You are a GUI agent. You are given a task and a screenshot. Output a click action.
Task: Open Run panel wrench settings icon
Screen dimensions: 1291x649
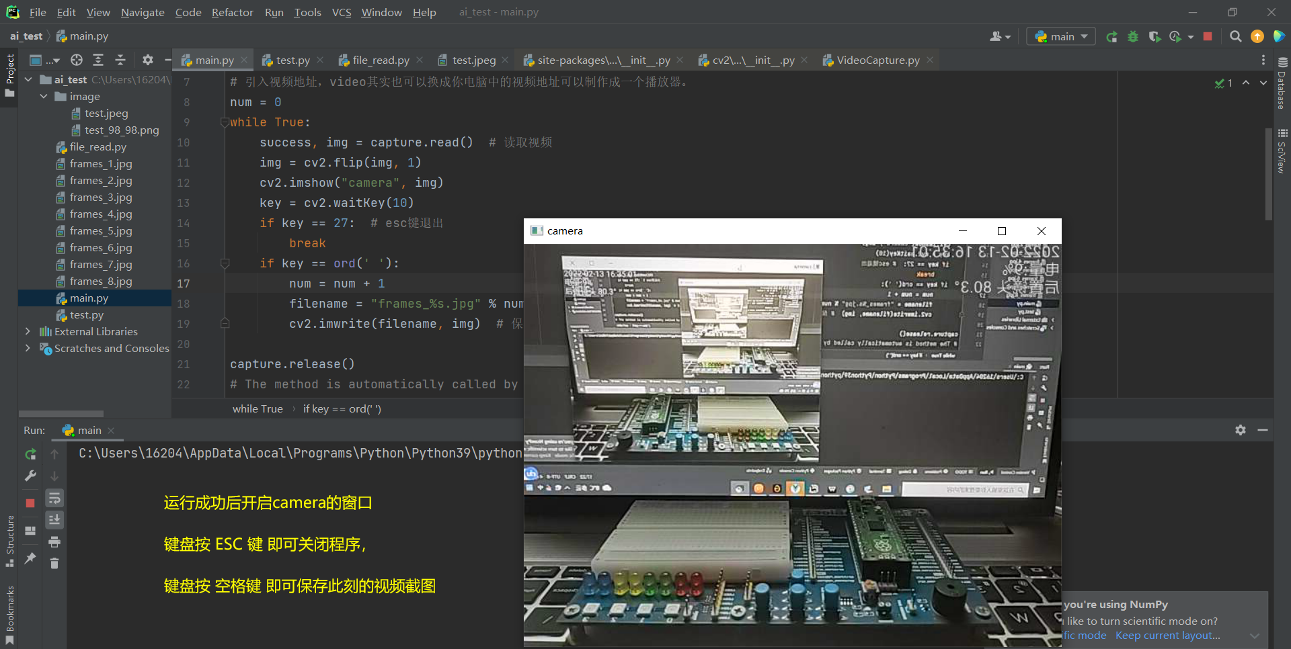[x=30, y=476]
